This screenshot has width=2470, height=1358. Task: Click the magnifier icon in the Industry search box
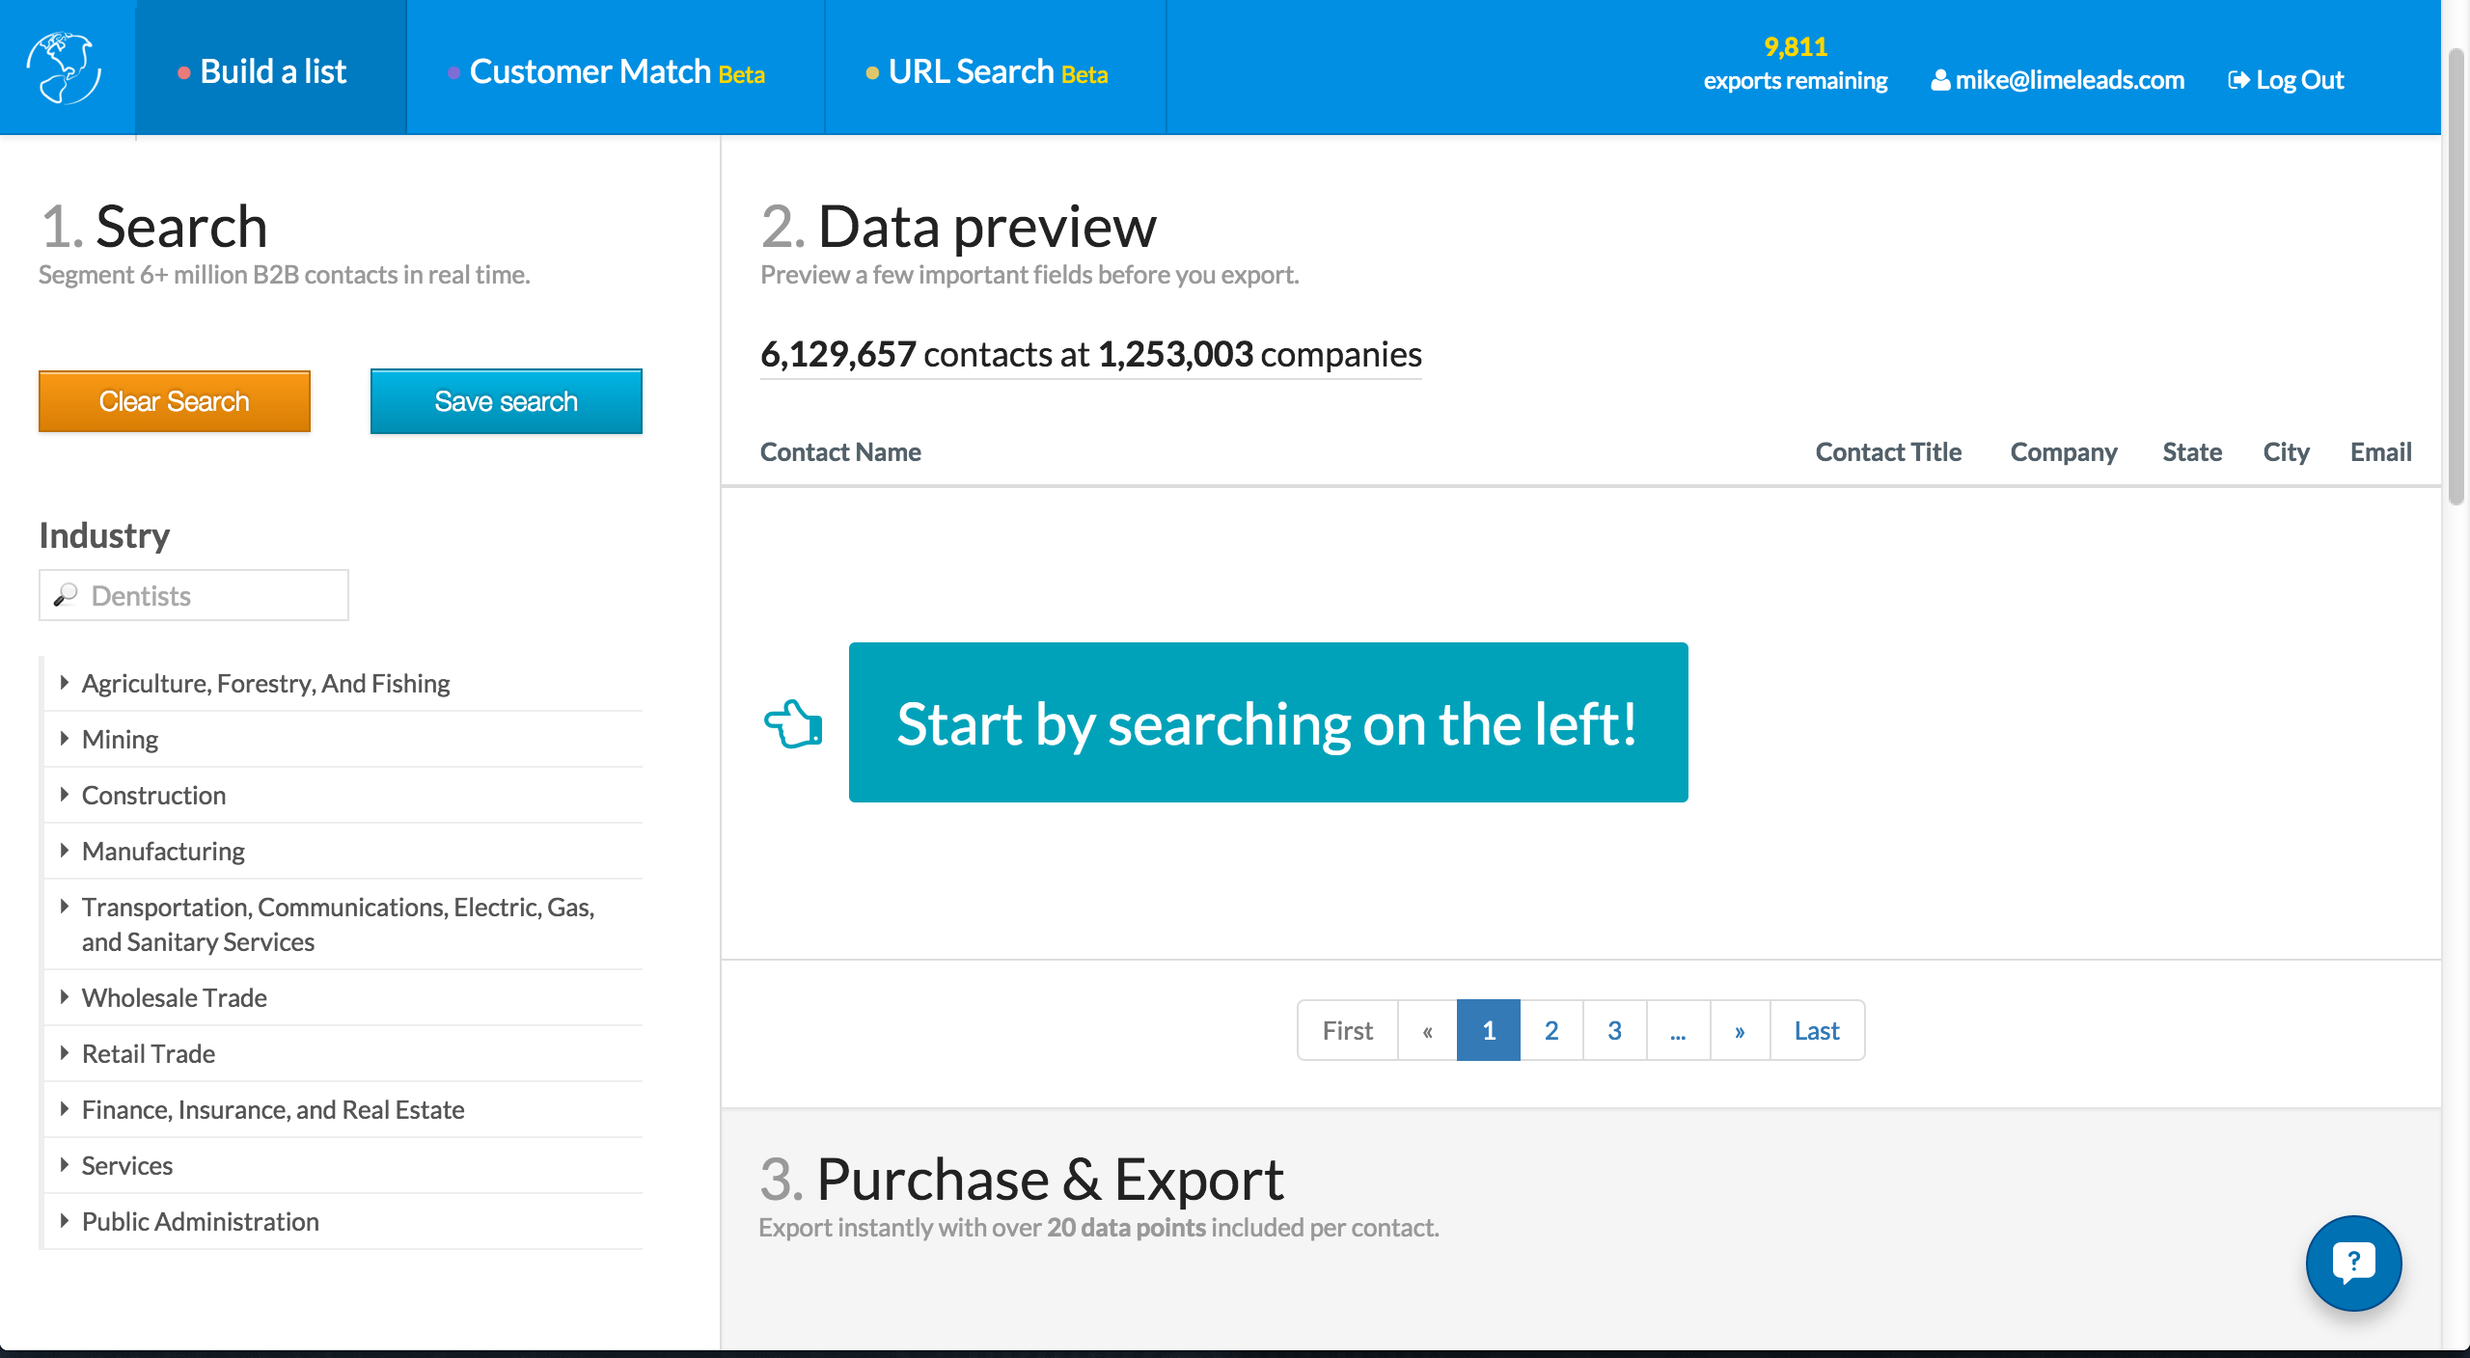(x=66, y=594)
